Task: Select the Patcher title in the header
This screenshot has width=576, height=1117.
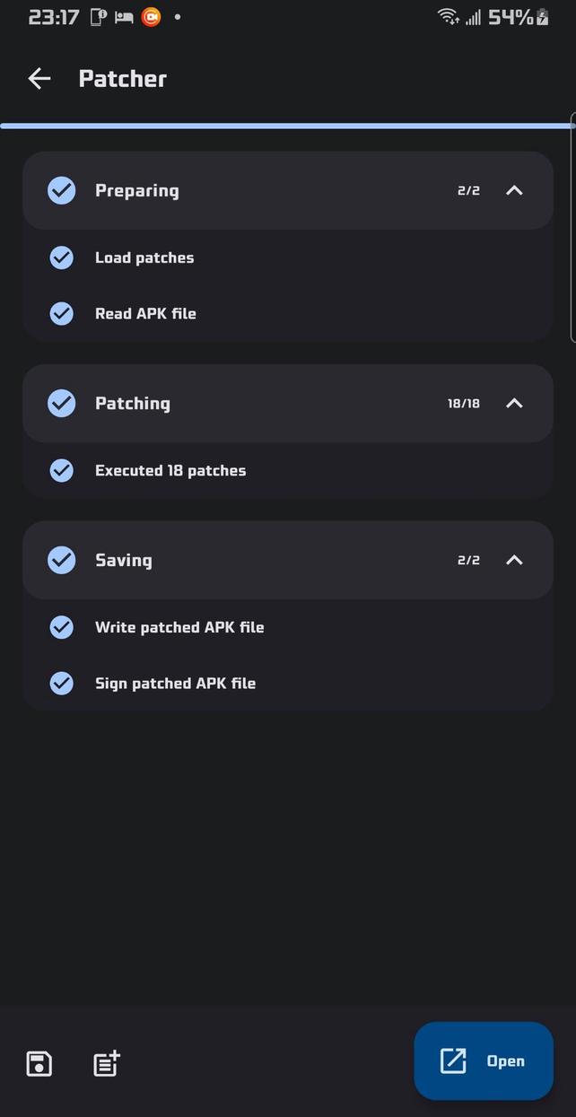Action: click(x=122, y=78)
